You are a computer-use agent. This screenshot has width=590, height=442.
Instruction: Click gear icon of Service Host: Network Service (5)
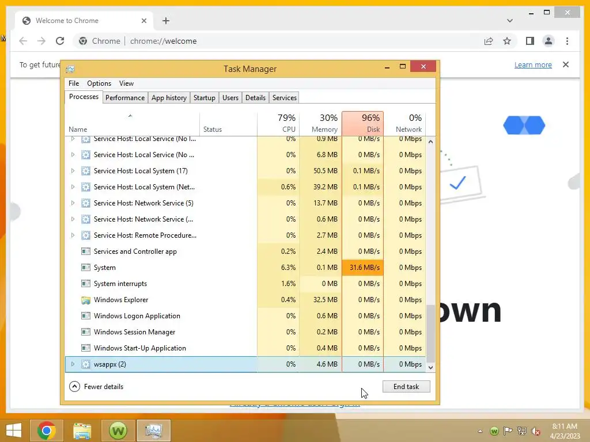click(x=86, y=203)
